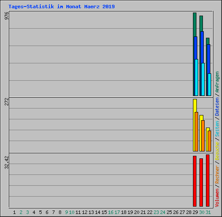
Task: Click day 31 on the x-axis
Action: point(208,212)
